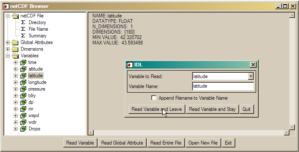299x152 pixels.
Task: Expand the longitude variable node
Action: pyautogui.click(x=16, y=83)
